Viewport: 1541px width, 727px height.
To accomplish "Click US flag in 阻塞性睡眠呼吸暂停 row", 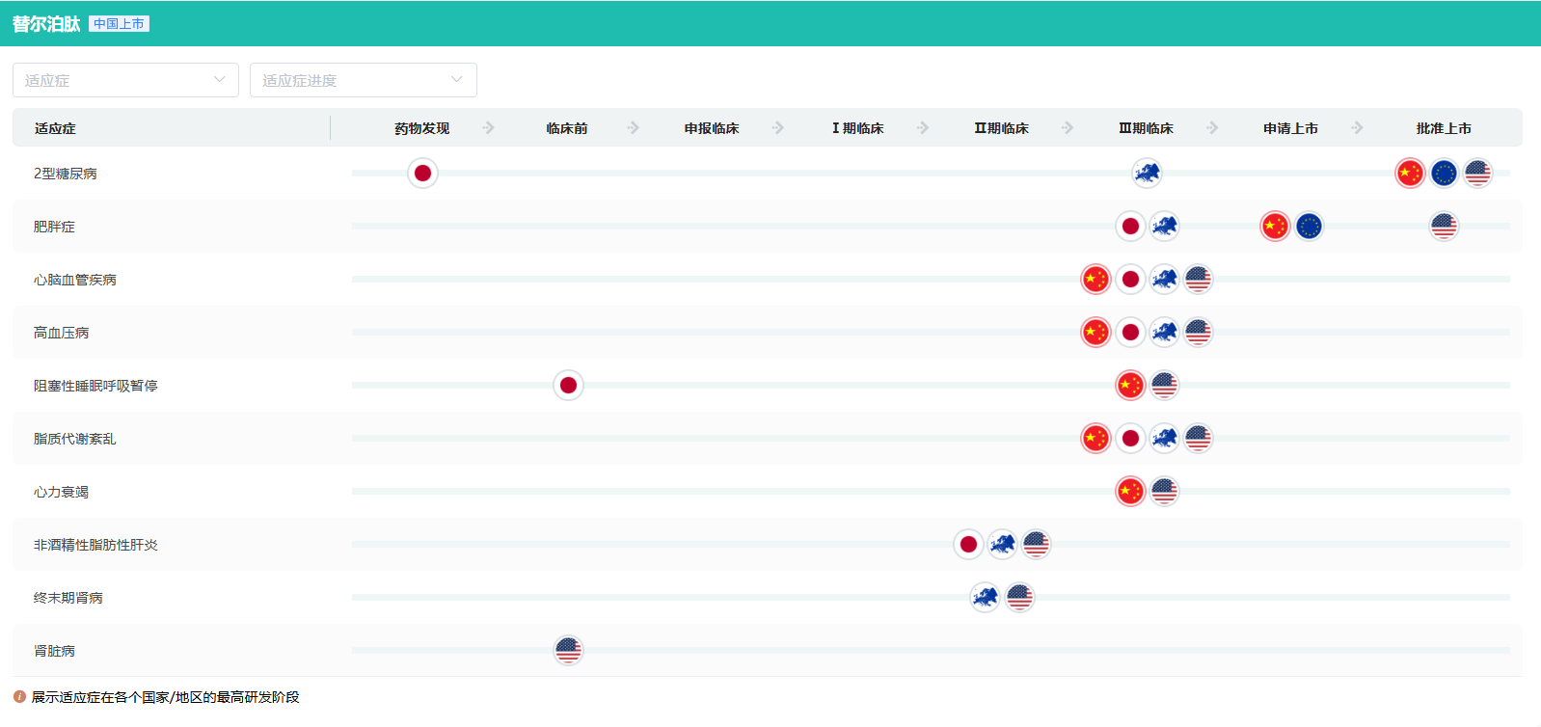I will 1164,386.
